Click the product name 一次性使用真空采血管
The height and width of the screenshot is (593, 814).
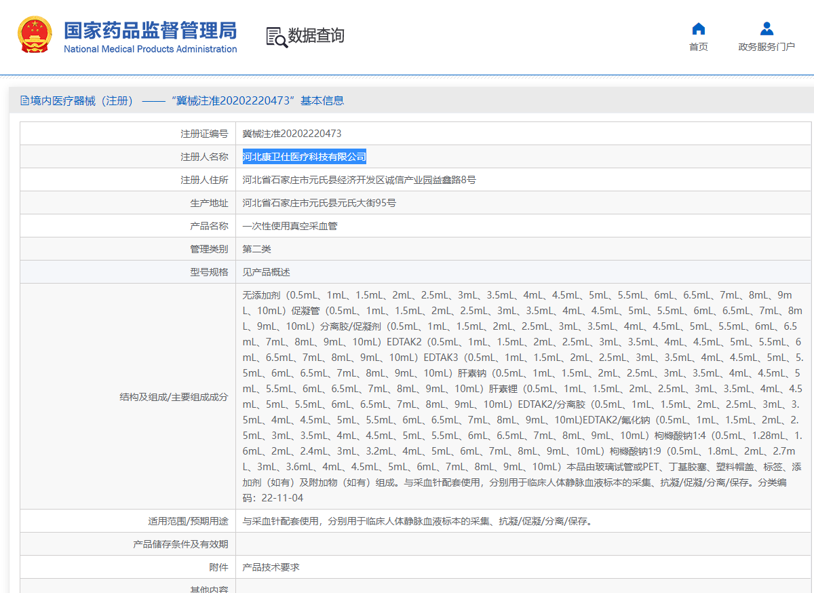tap(290, 226)
